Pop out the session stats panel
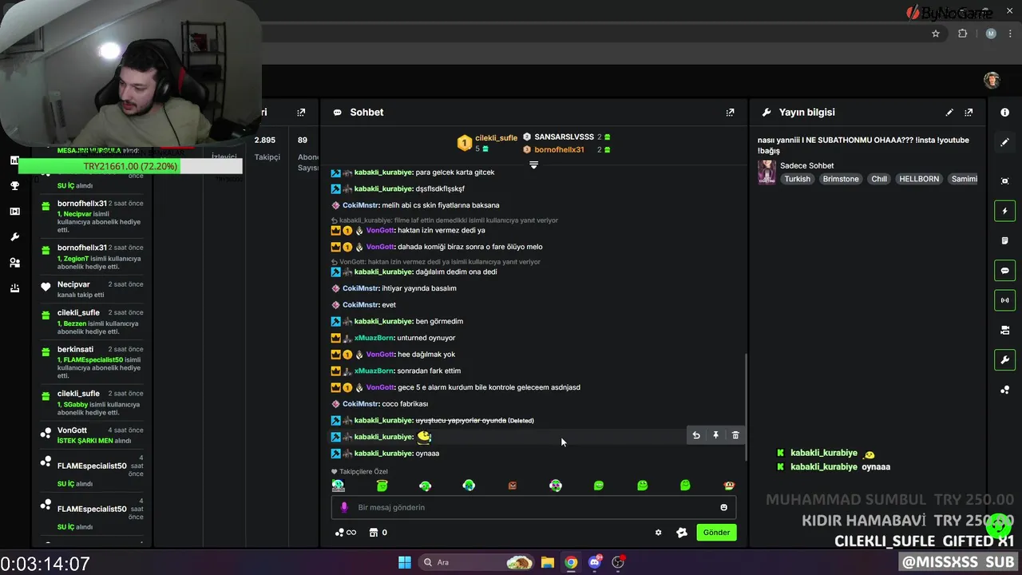Screen dimensions: 1022x575 [x=301, y=113]
